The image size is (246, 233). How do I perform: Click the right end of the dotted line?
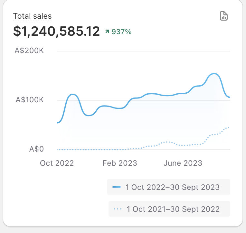click(x=228, y=127)
